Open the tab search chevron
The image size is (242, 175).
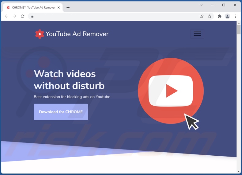(x=201, y=5)
